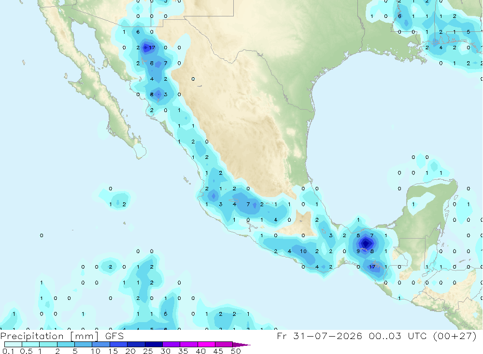The height and width of the screenshot is (354, 483).
Task: Click the 30–35 mm legend color swatch
Action: [171, 344]
